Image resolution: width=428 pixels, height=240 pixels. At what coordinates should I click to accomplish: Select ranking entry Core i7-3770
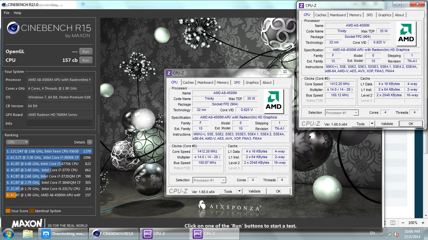49,170
